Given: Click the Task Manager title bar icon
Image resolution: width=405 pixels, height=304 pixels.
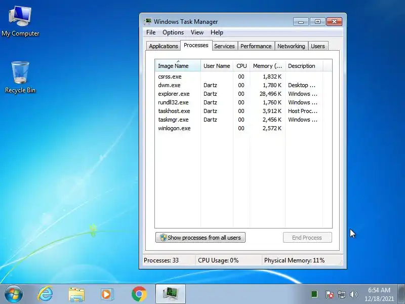Looking at the screenshot, I should point(148,21).
